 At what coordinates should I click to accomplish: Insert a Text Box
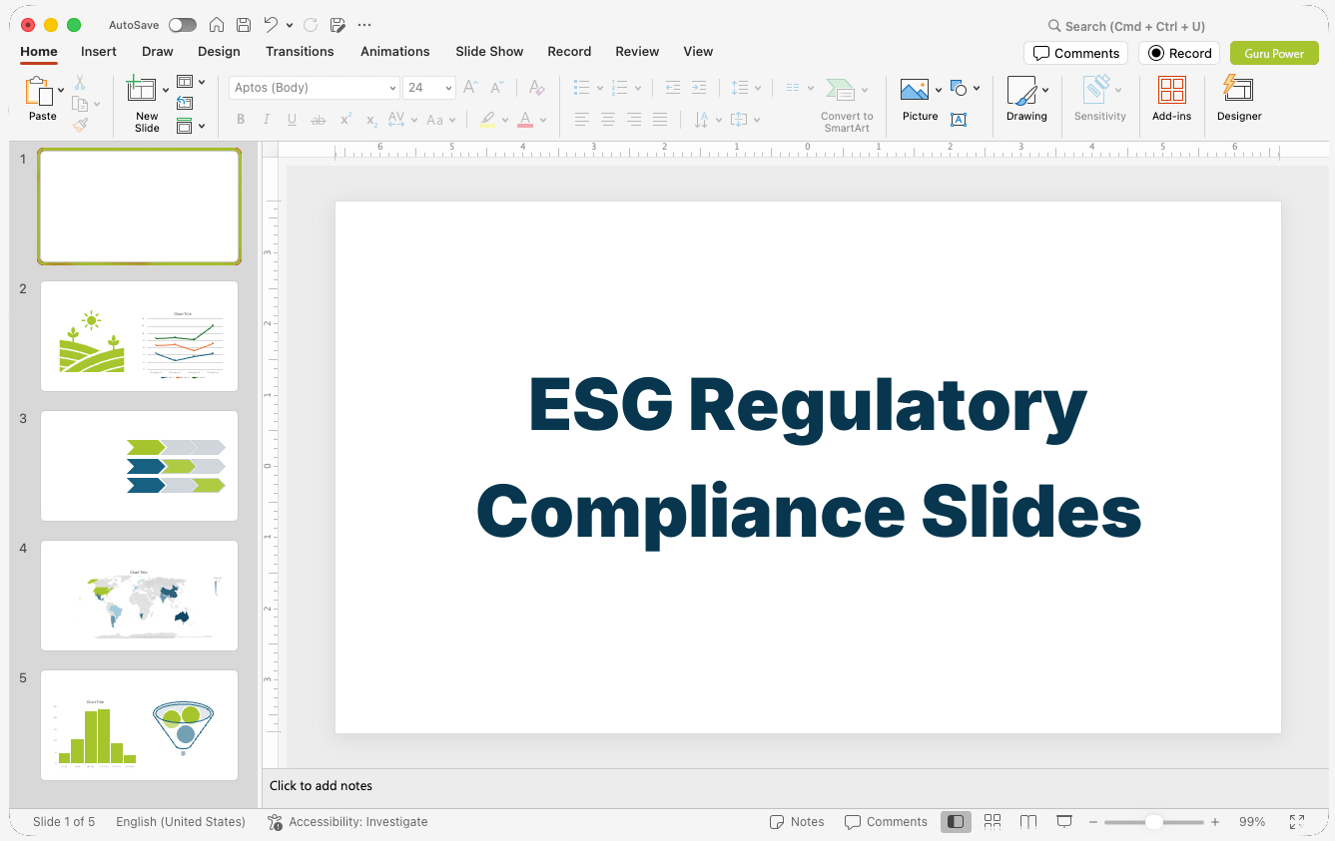tap(959, 120)
